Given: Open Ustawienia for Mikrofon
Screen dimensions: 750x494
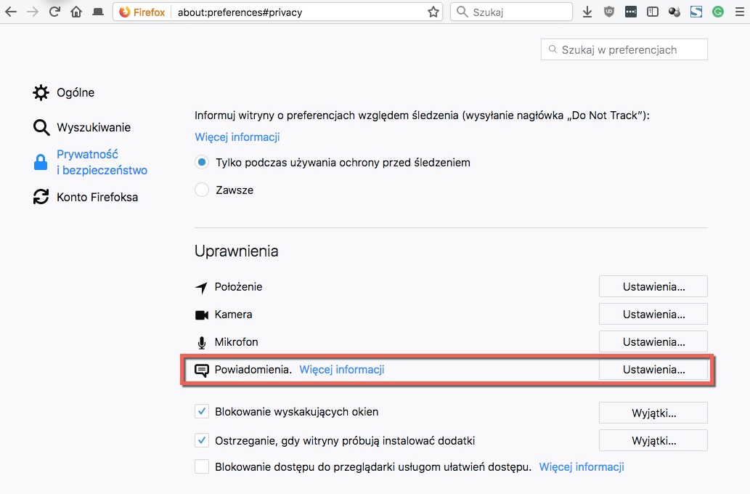Looking at the screenshot, I should click(x=653, y=341).
